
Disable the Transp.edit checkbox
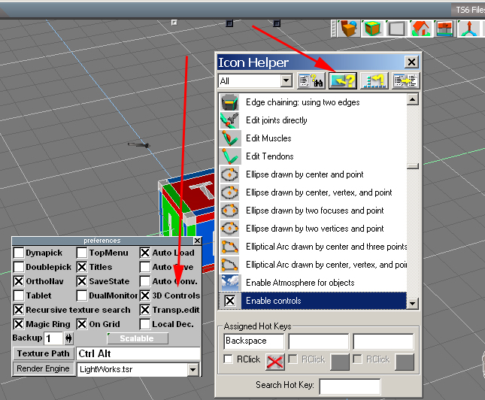[x=145, y=310]
